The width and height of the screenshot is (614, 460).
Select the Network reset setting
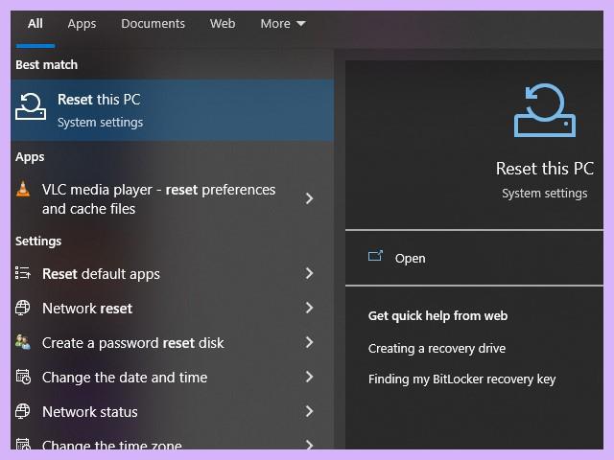(x=173, y=308)
